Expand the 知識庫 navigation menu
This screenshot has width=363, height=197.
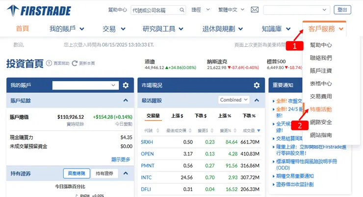pos(276,29)
